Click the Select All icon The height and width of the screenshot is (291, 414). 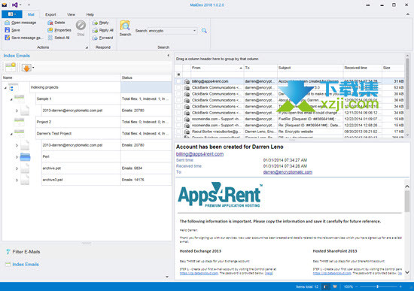[x=50, y=38]
